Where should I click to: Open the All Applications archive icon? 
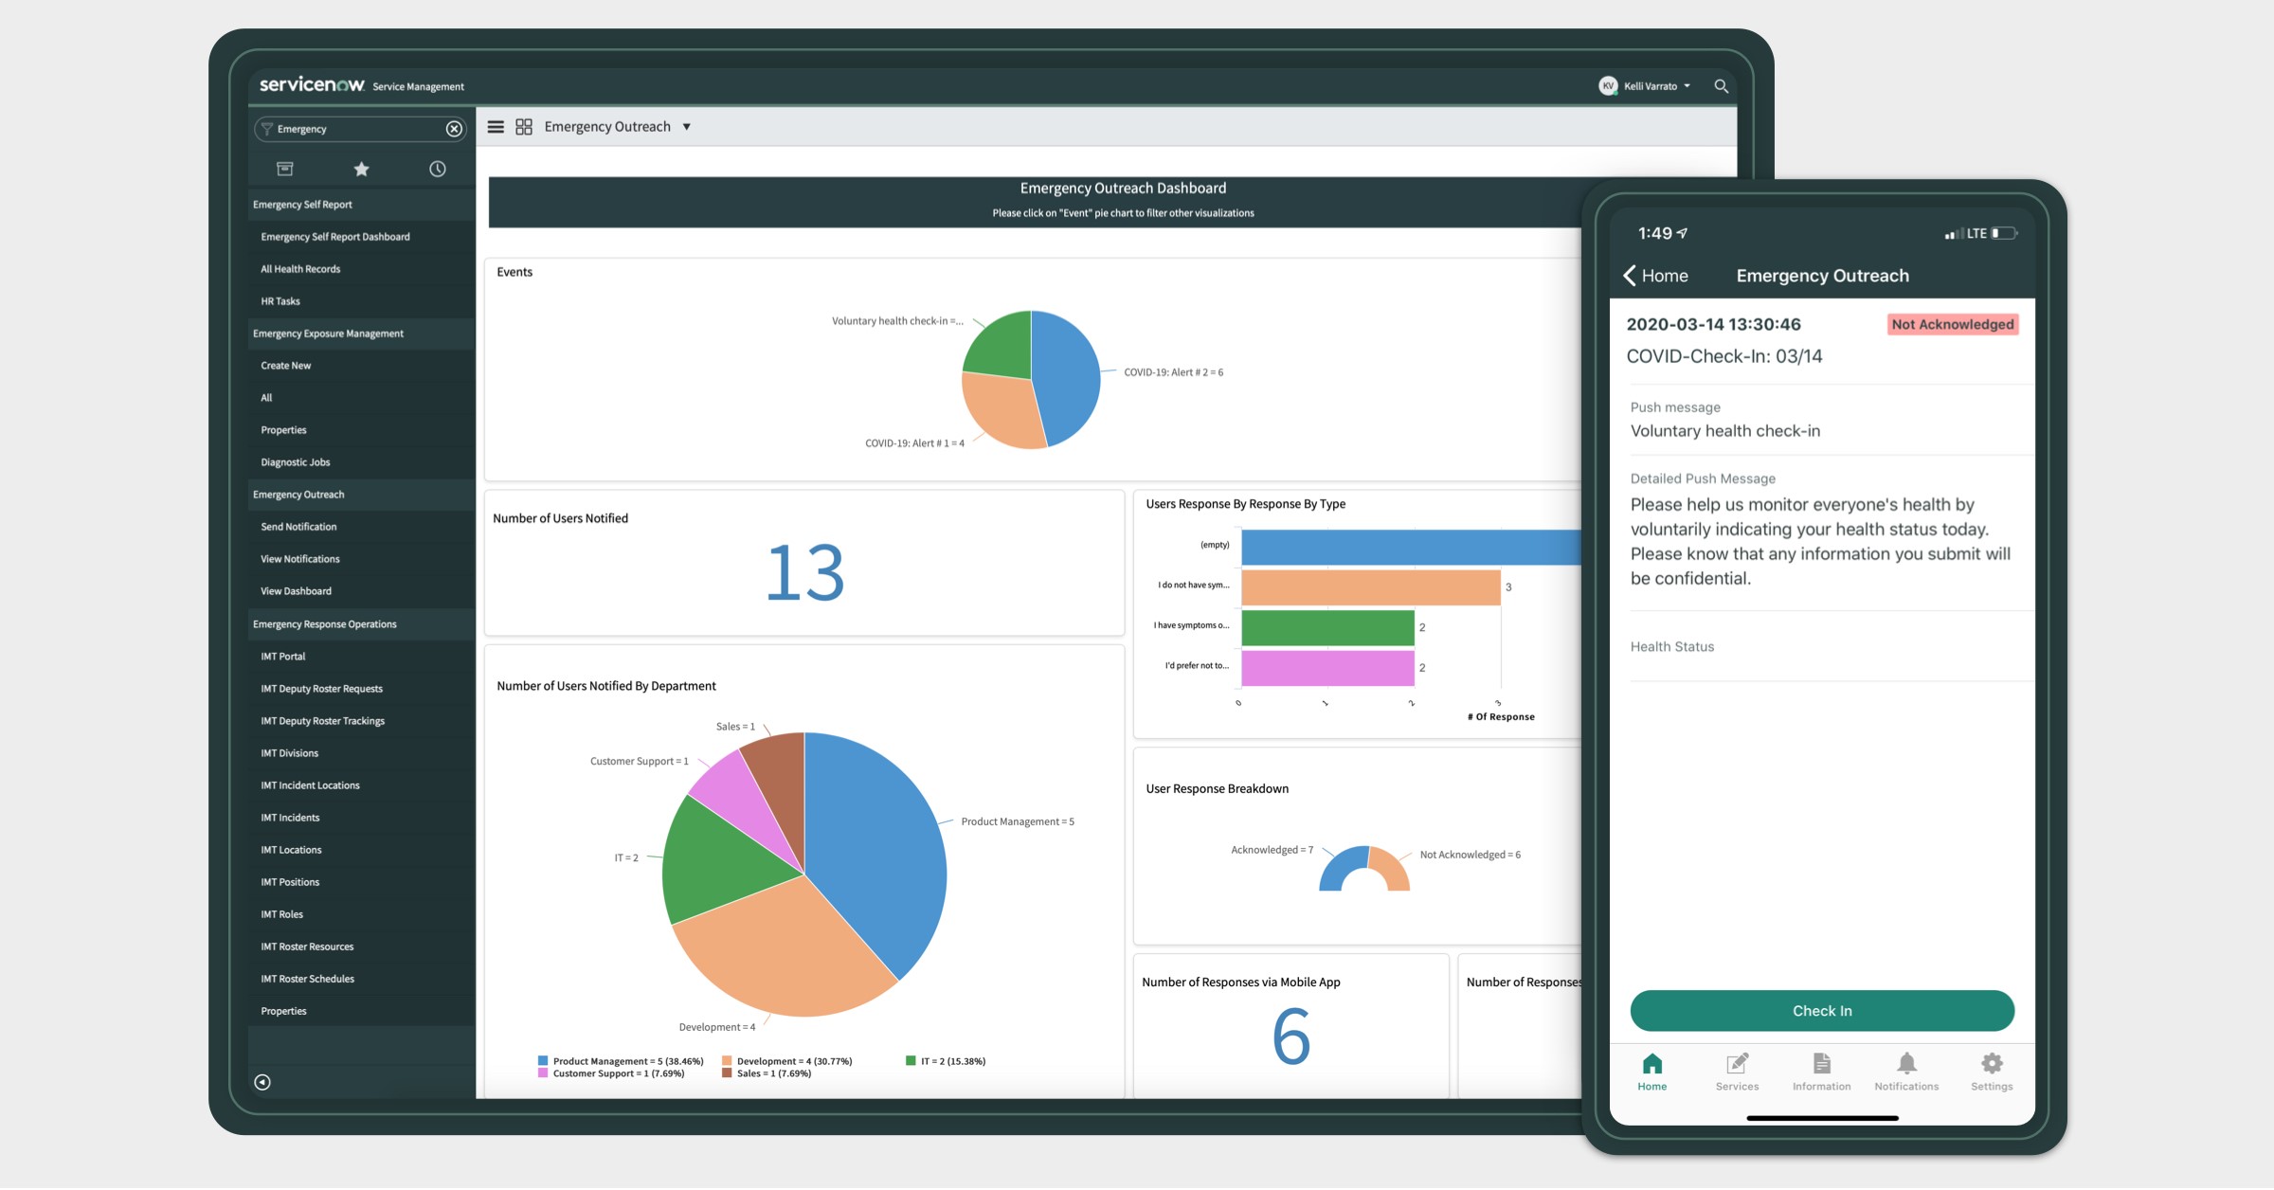click(x=284, y=169)
